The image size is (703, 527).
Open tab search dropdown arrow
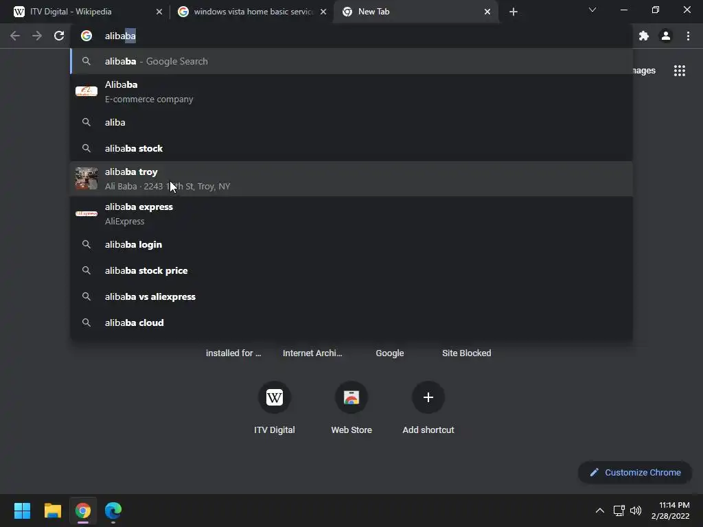[592, 10]
